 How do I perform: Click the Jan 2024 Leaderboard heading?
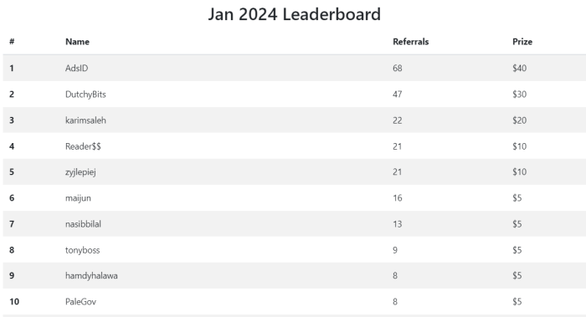click(294, 14)
